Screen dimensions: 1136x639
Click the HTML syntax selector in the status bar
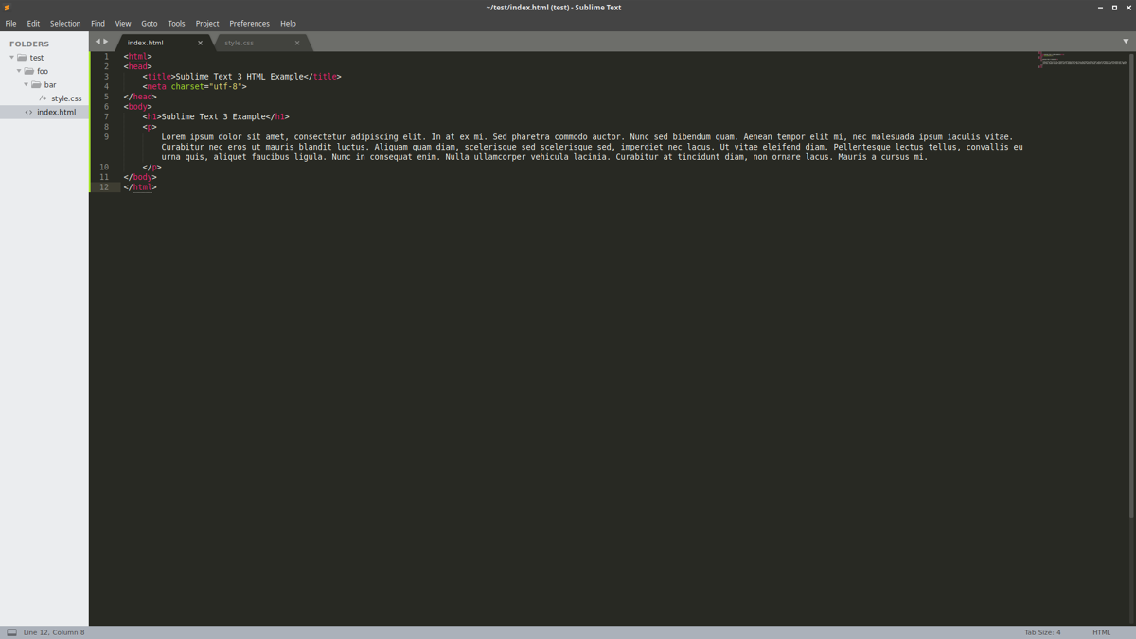pos(1101,631)
